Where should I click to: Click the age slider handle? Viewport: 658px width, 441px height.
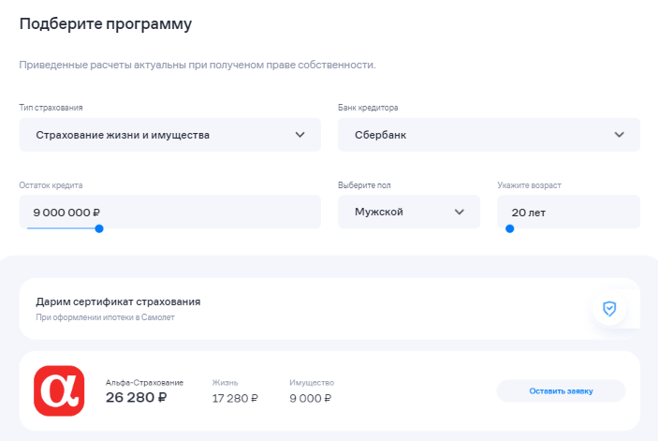pos(509,228)
